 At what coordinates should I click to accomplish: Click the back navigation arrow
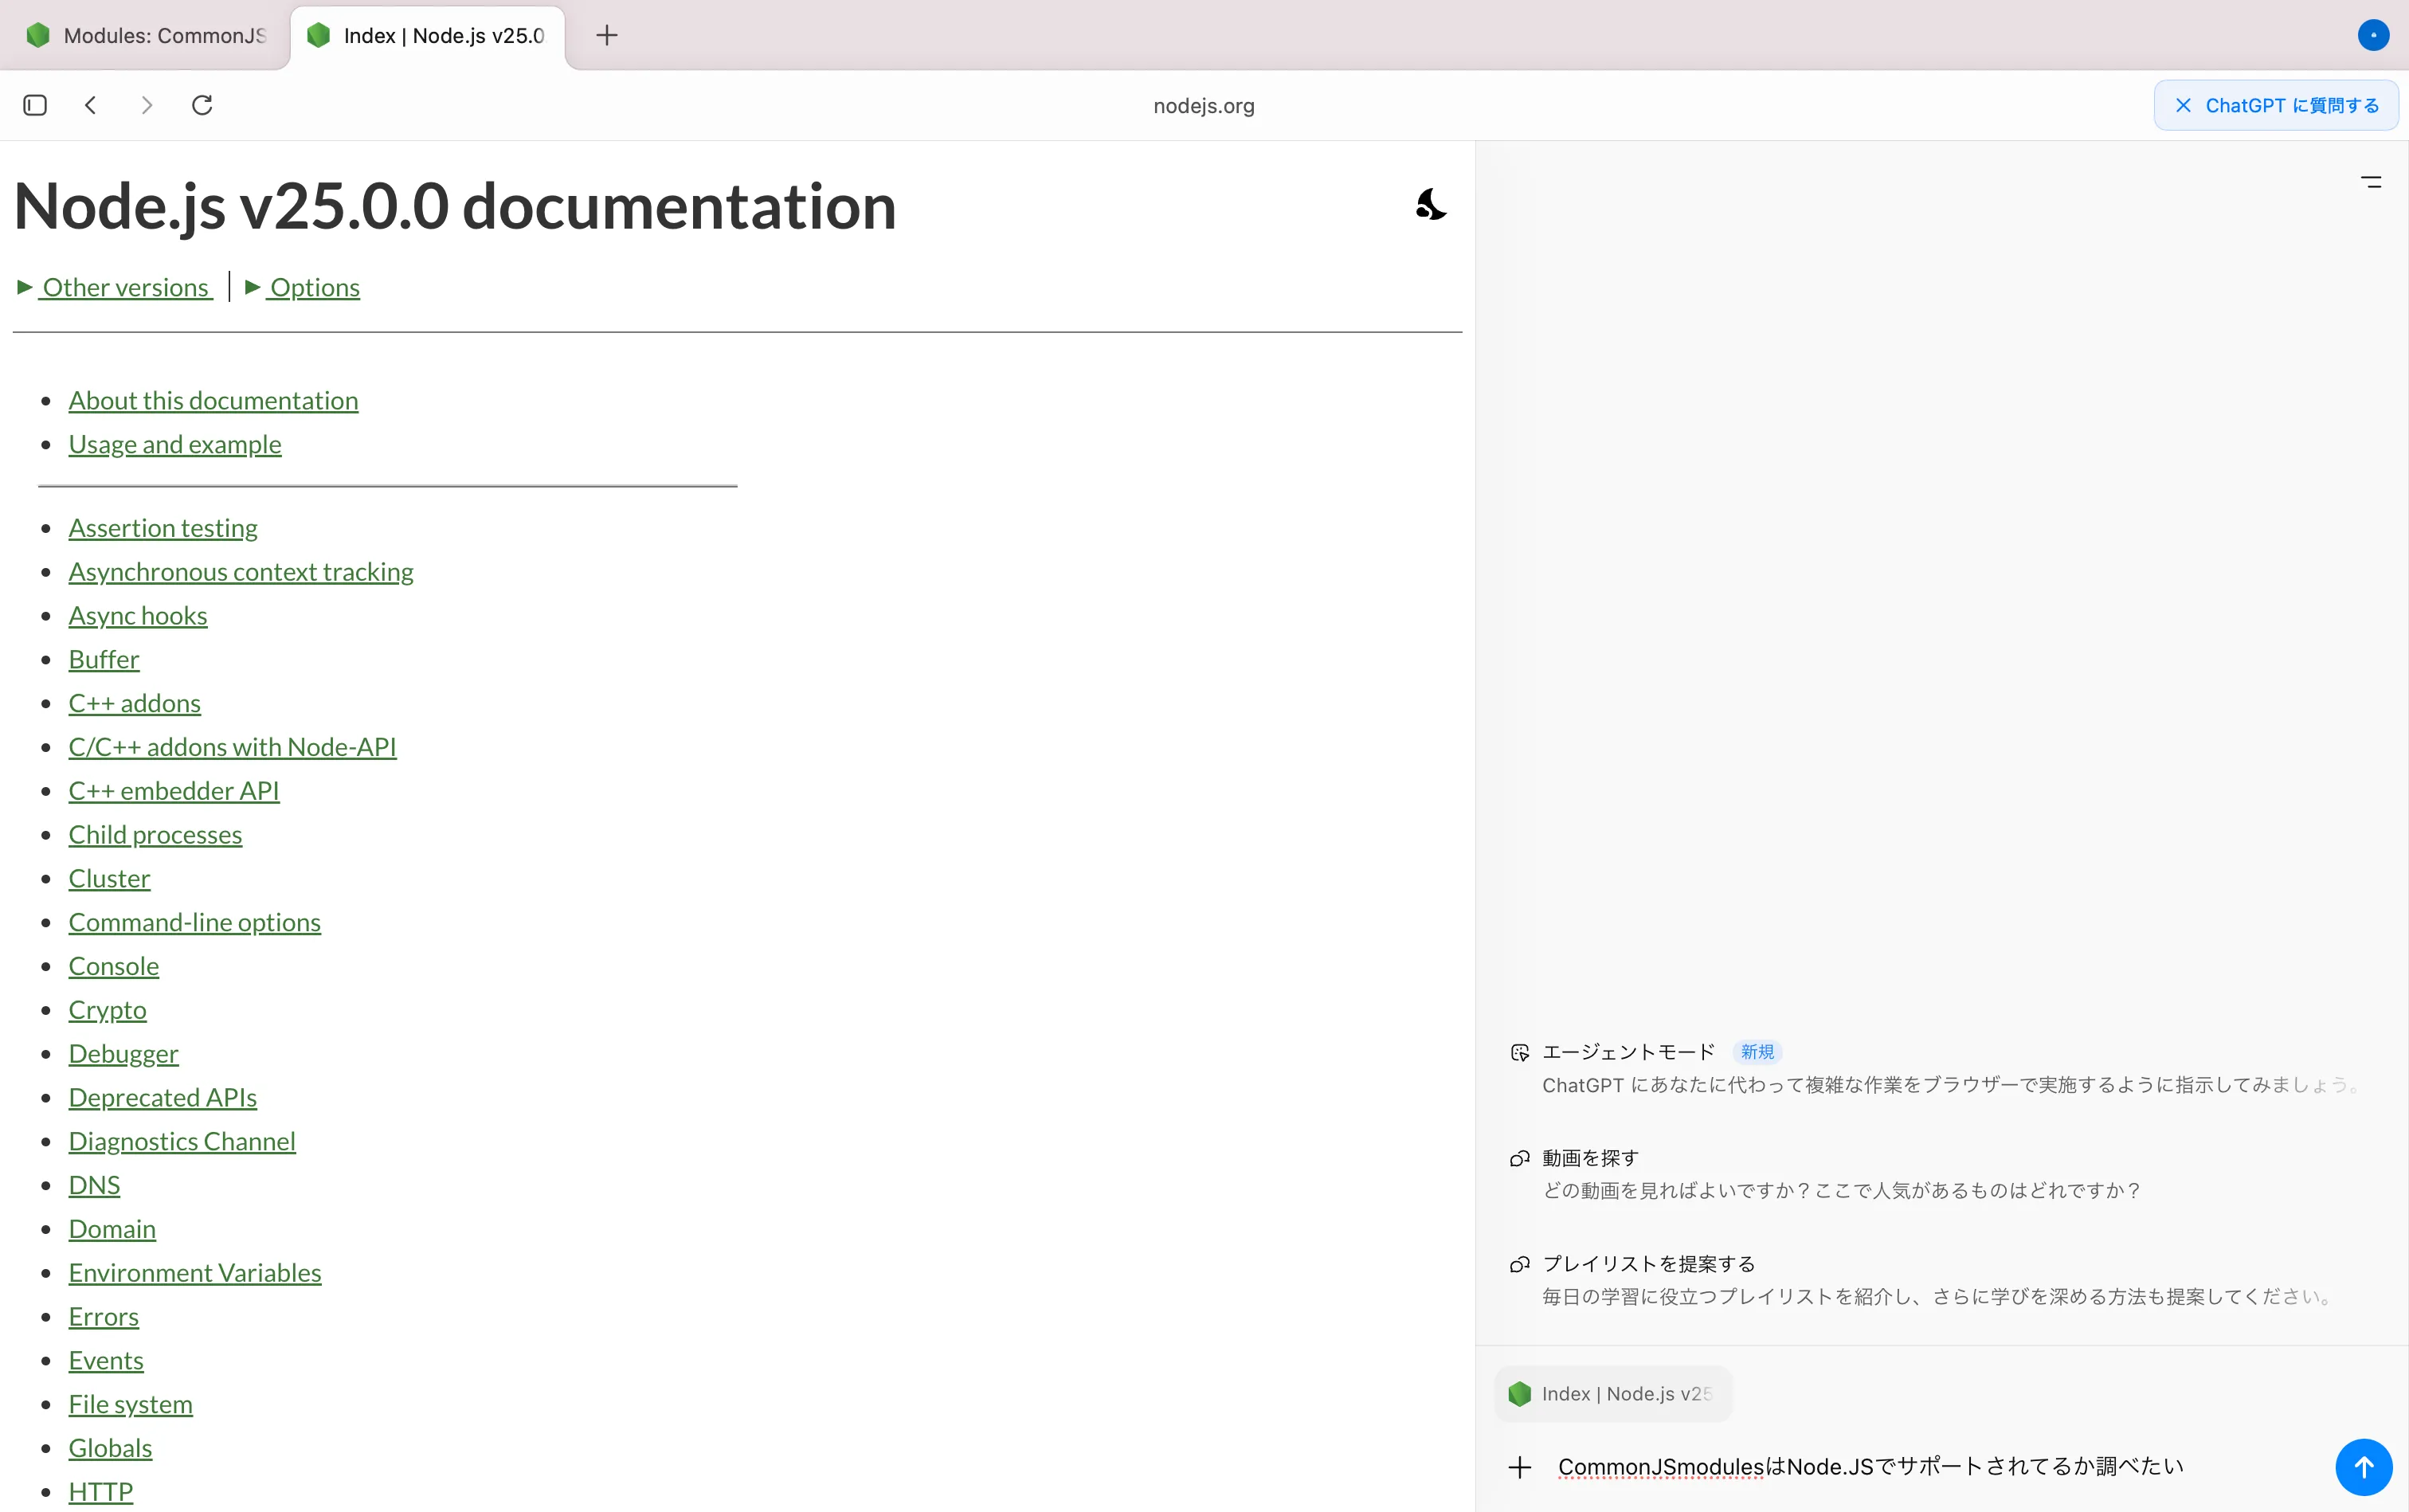[91, 105]
